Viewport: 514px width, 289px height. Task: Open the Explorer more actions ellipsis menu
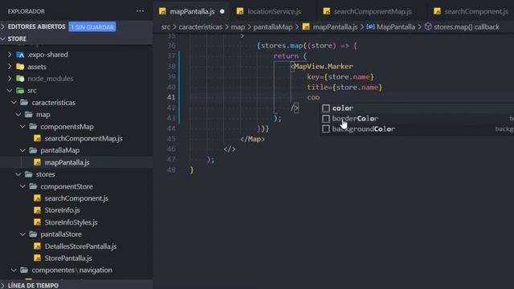140,11
